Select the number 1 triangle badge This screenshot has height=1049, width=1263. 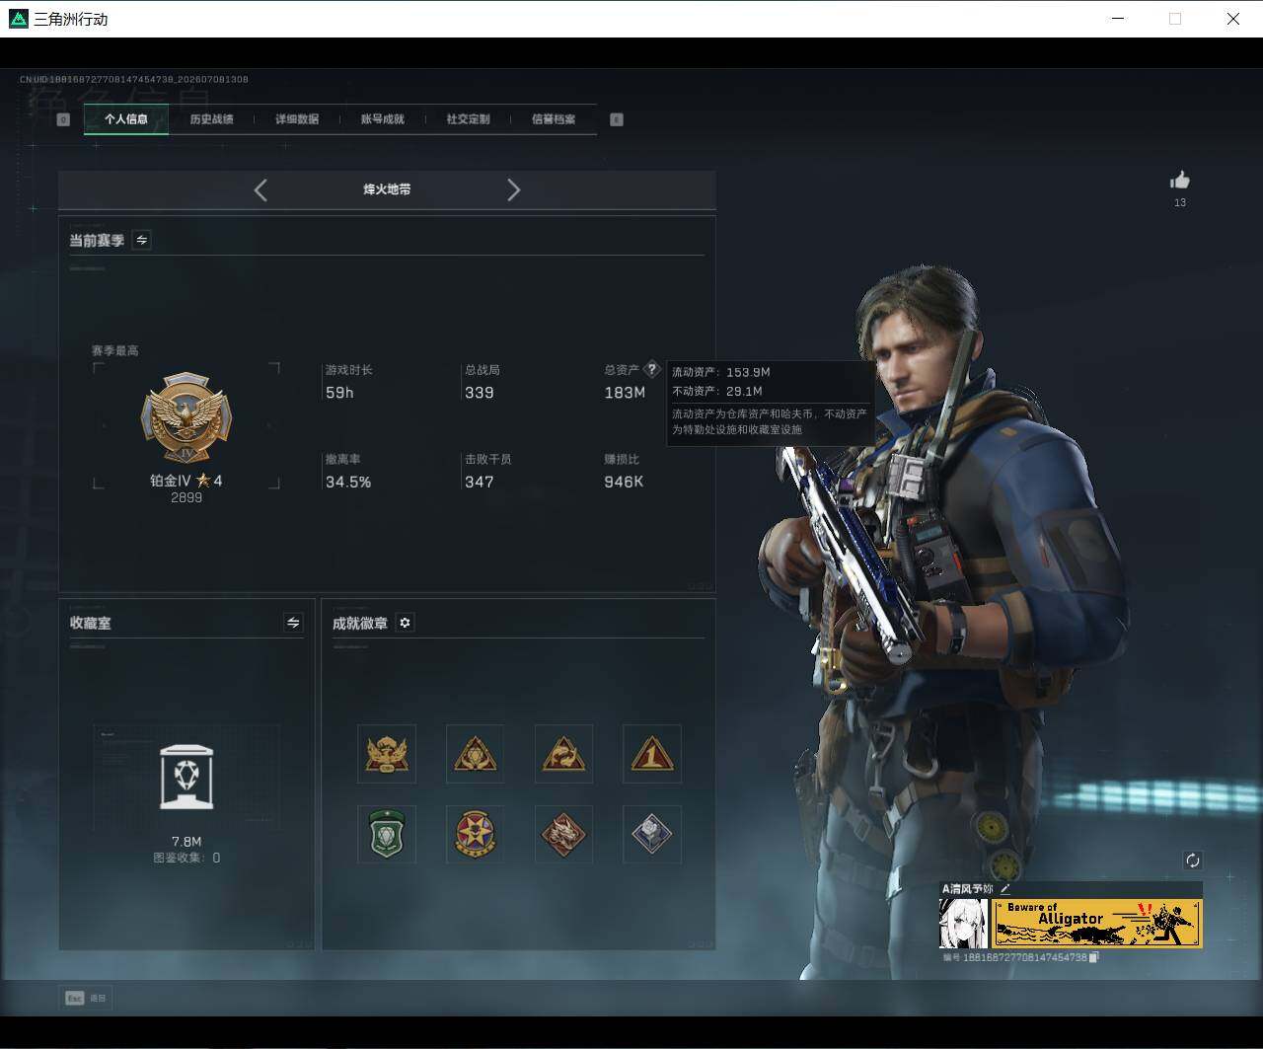pyautogui.click(x=652, y=754)
